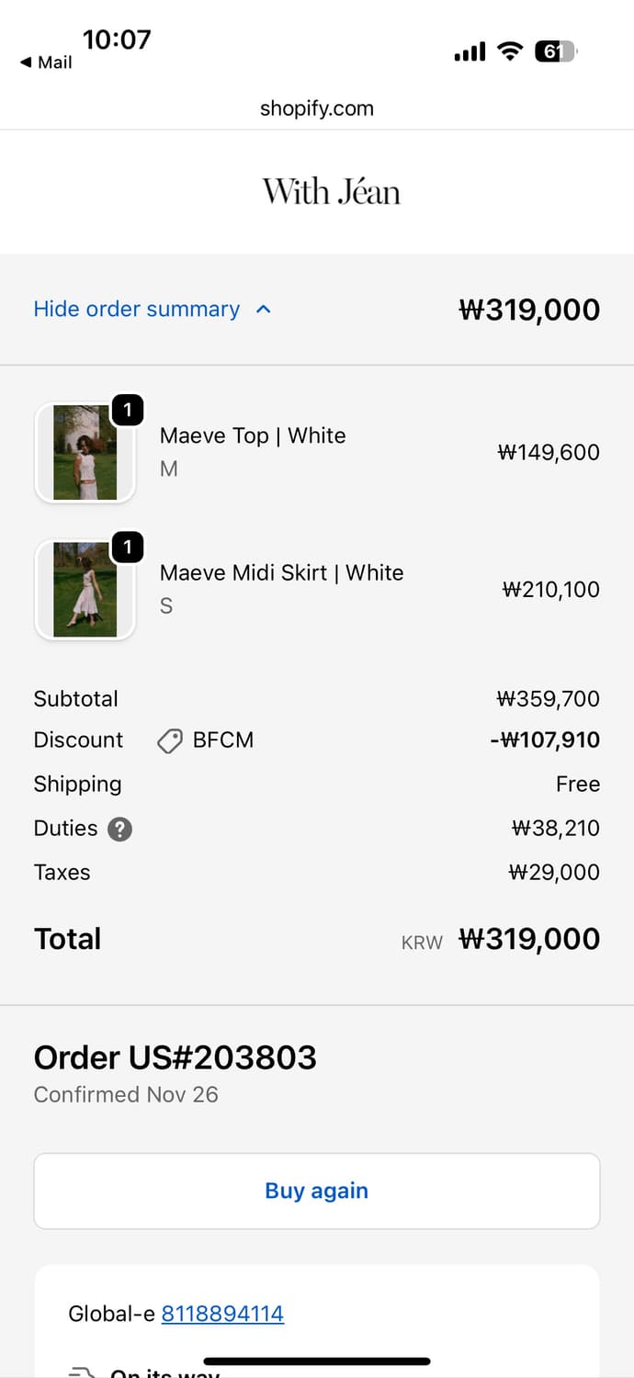Tap the Maeve Top | White title
This screenshot has height=1378, width=634.
pos(253,435)
